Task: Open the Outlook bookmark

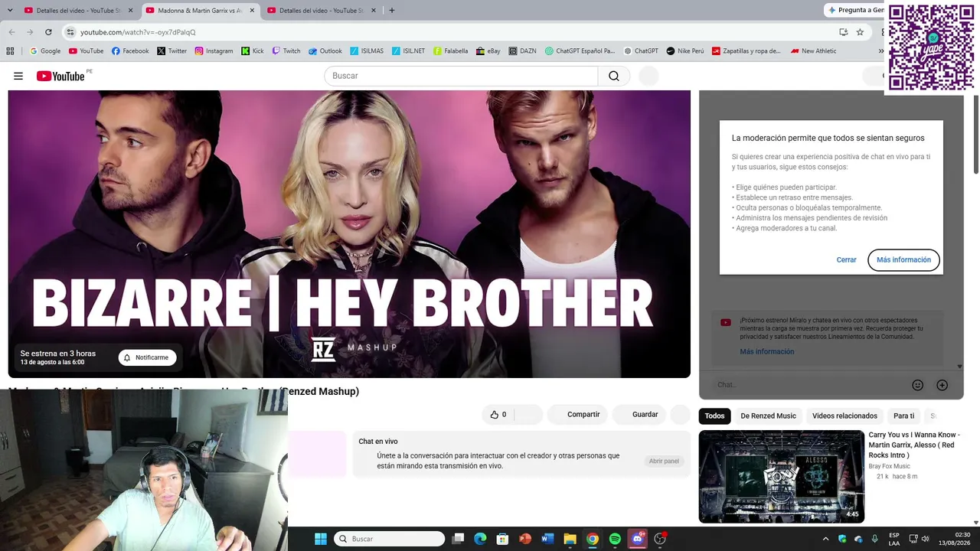Action: (x=325, y=51)
